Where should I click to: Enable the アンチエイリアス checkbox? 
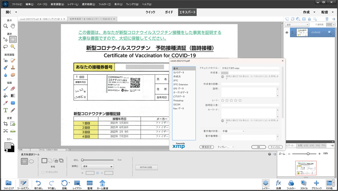point(43,172)
